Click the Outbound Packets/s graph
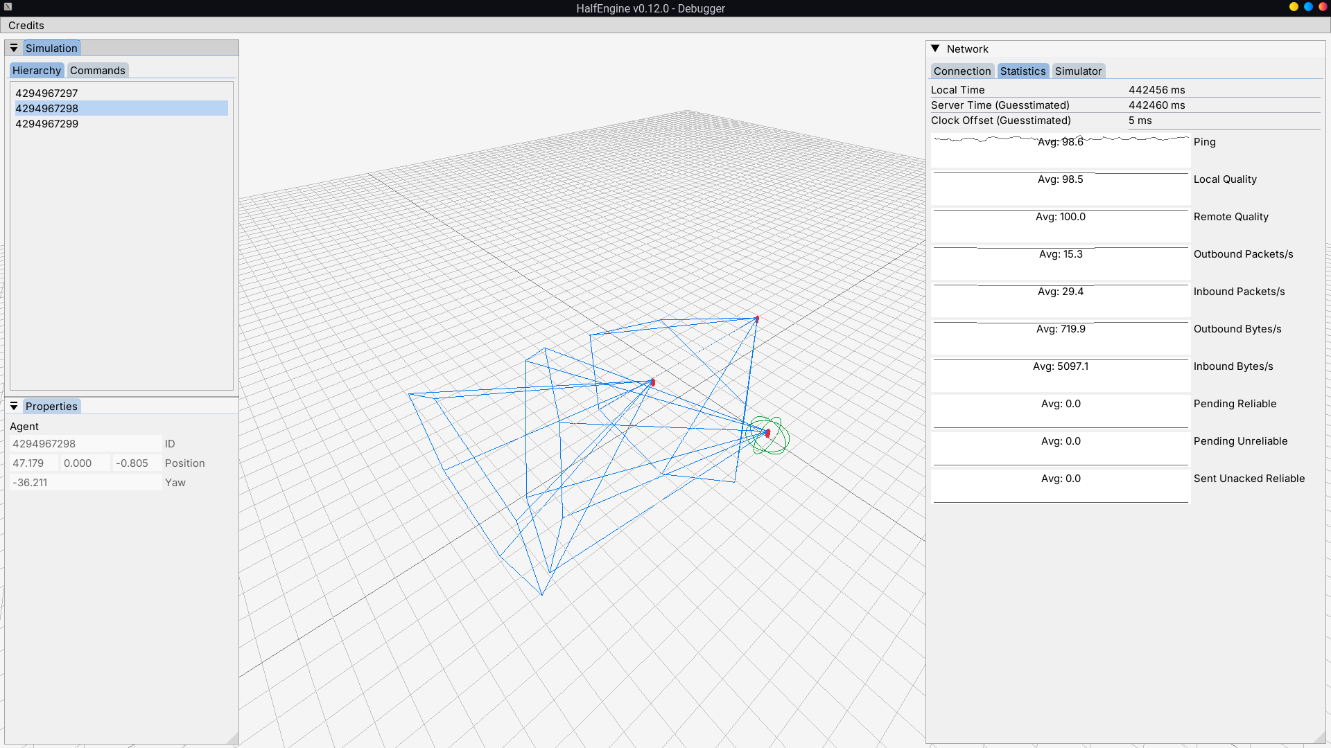Image resolution: width=1331 pixels, height=748 pixels. tap(1061, 263)
